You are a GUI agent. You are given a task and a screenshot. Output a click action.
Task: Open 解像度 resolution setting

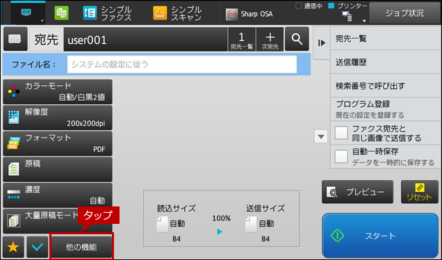(x=58, y=117)
